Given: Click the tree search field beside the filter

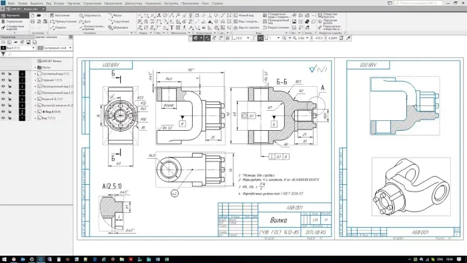Looking at the screenshot, I should pyautogui.click(x=40, y=54).
